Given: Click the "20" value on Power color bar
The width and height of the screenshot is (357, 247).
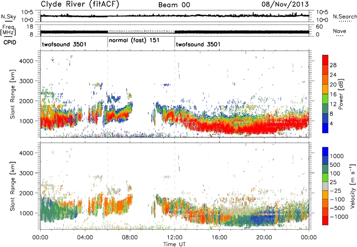Looking at the screenshot, I should [333, 85].
